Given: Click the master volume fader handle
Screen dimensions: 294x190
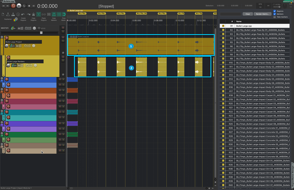Looking at the screenshot, I should point(41,33).
